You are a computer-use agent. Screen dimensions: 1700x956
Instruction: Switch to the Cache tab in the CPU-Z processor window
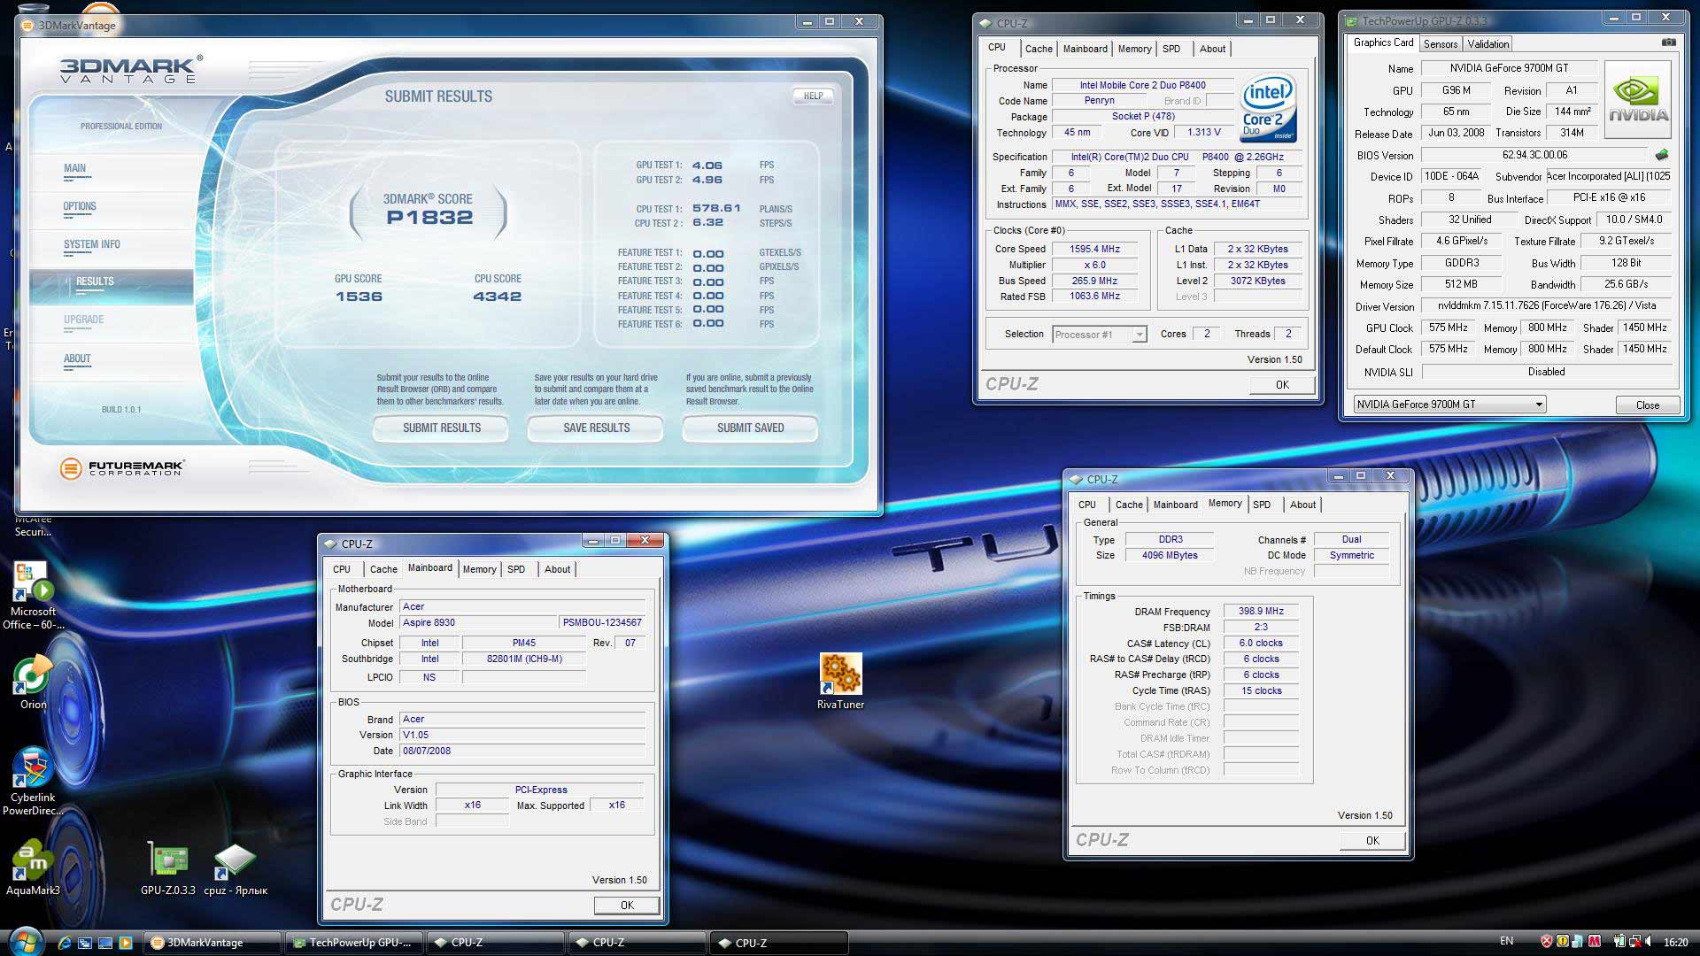[x=1039, y=49]
